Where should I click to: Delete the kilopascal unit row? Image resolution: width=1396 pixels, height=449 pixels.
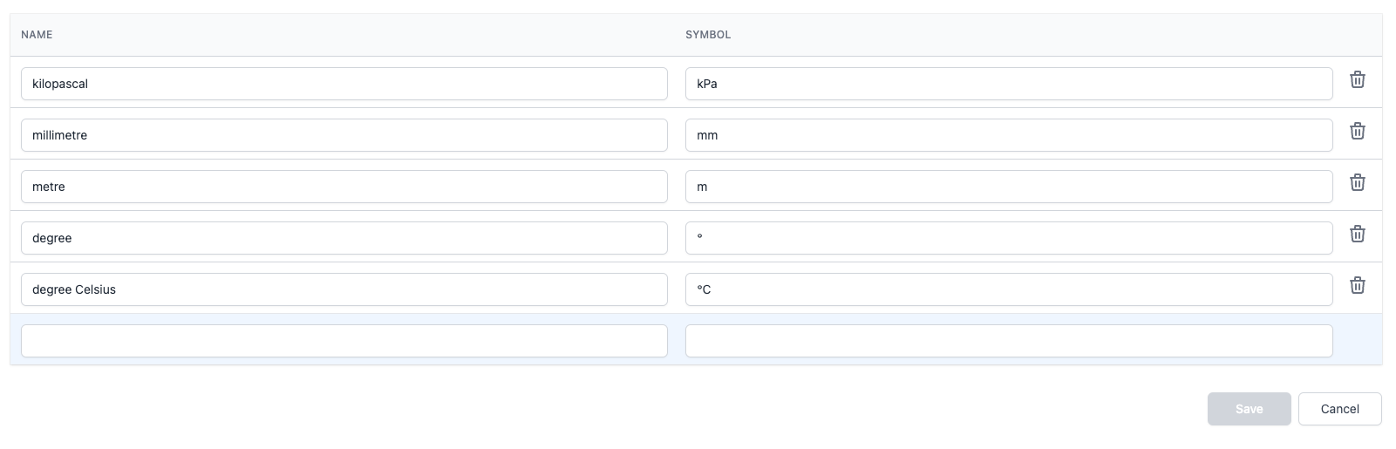click(1357, 80)
